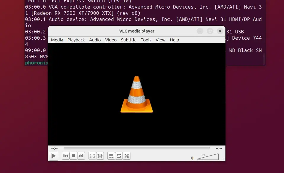Open the Tools menu
284x173 pixels.
[x=146, y=40]
